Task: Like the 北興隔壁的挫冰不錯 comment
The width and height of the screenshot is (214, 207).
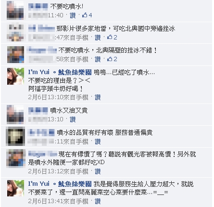Action: pyautogui.click(x=98, y=59)
